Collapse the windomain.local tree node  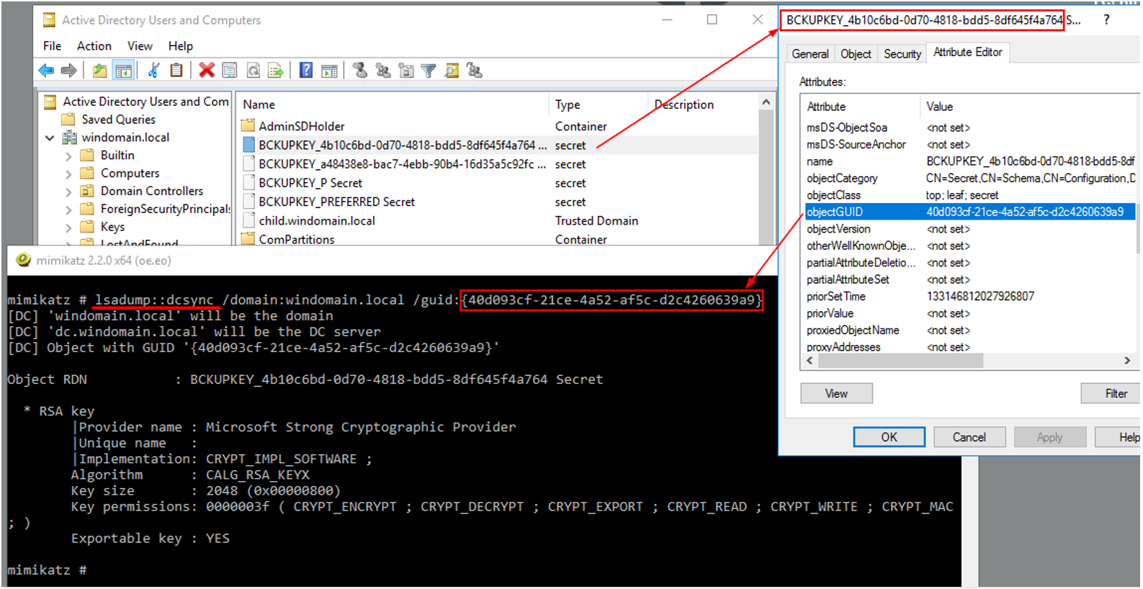point(50,138)
